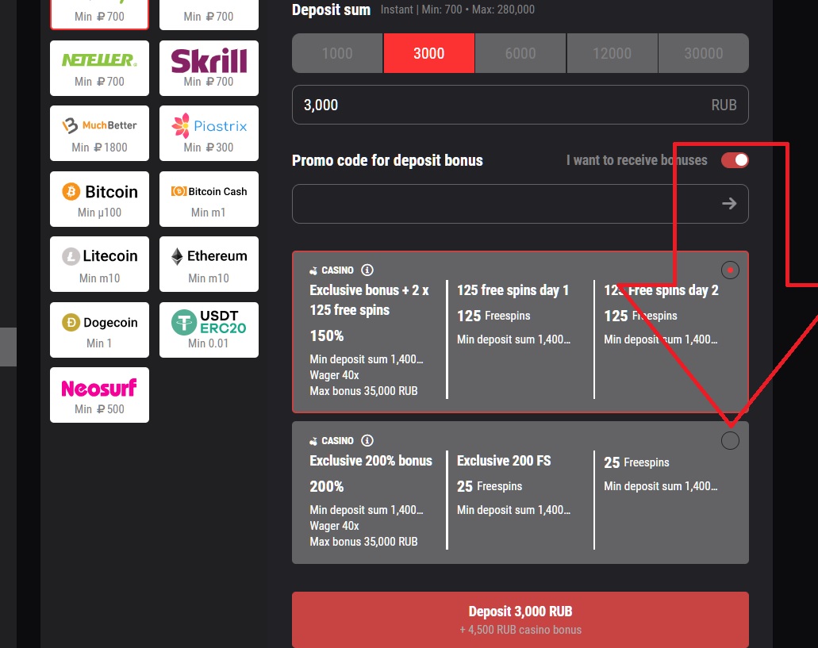Disable the 'I want to receive bonuses' toggle

[734, 160]
